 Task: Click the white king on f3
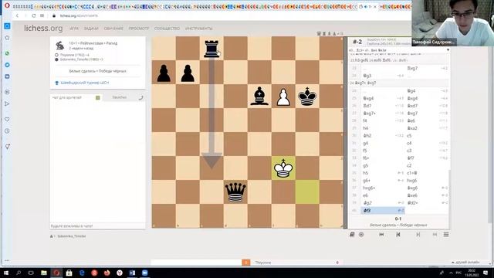click(x=283, y=168)
